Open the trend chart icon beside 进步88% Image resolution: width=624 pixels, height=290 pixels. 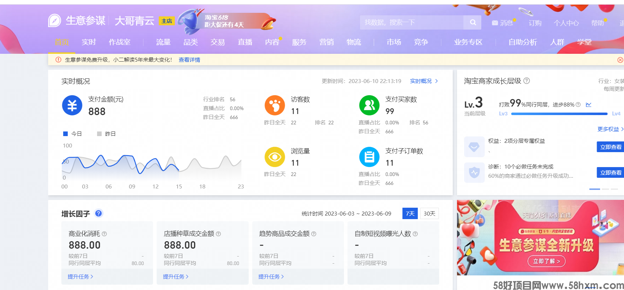[x=589, y=105]
